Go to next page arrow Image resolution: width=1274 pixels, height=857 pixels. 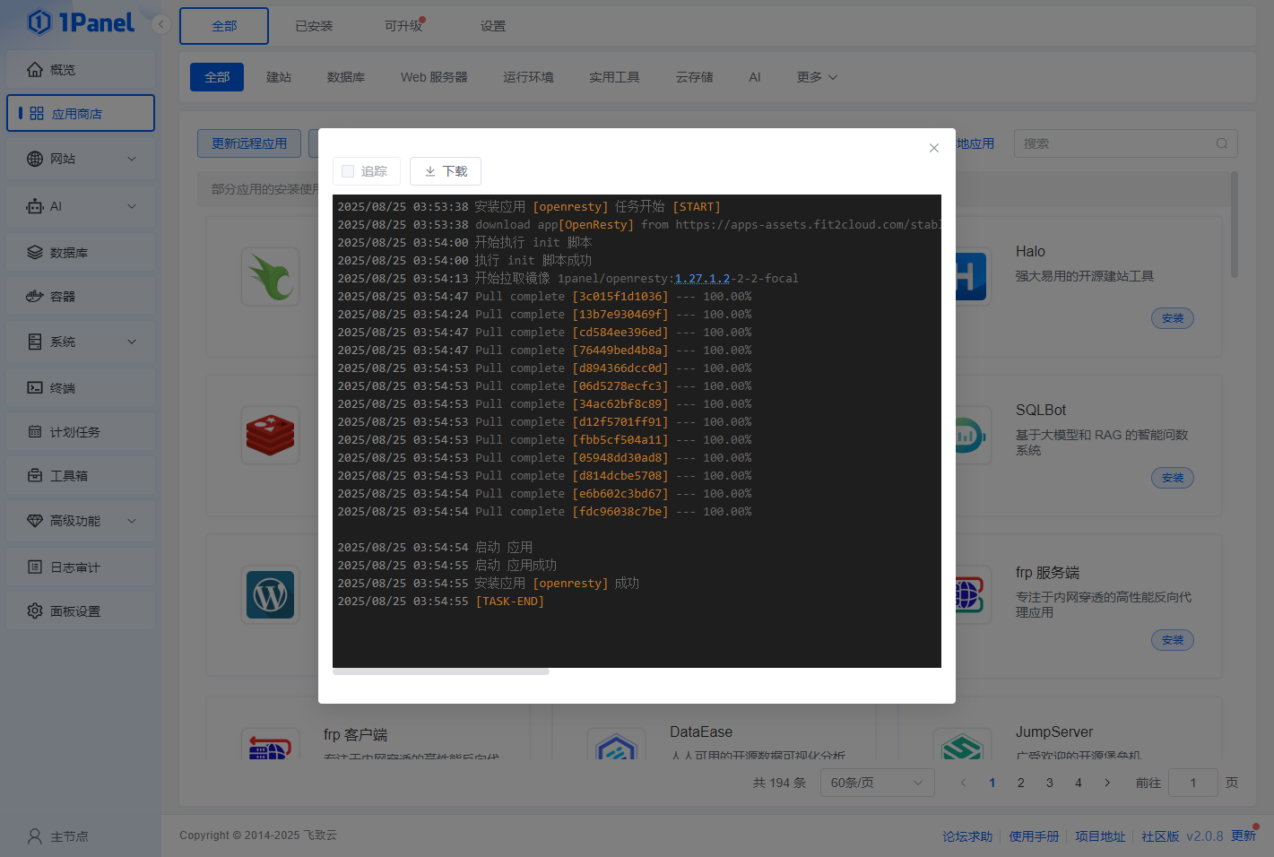[1107, 783]
